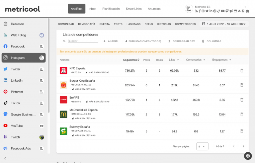Click the Burger King España logo
The height and width of the screenshot is (163, 255).
(x=63, y=85)
